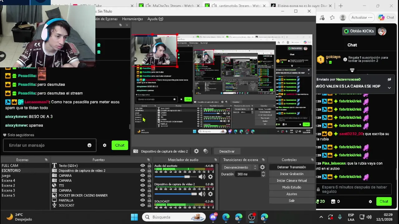Click the taskbar Búsqueda search box

[174, 217]
